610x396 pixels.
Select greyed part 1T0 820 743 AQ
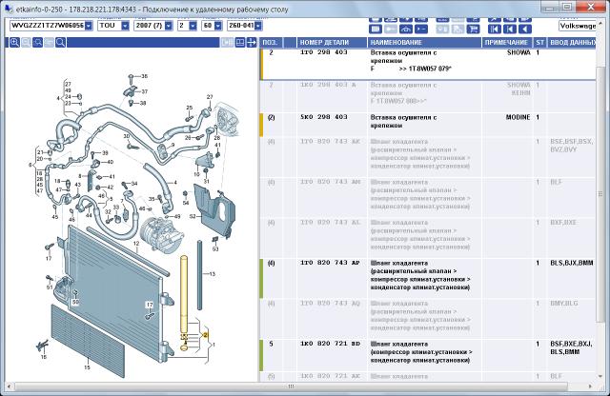click(x=330, y=304)
